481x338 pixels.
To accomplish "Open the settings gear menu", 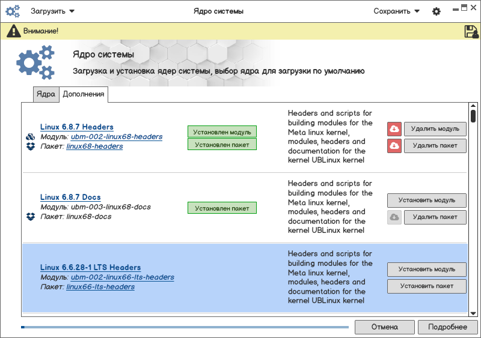I will pyautogui.click(x=437, y=11).
